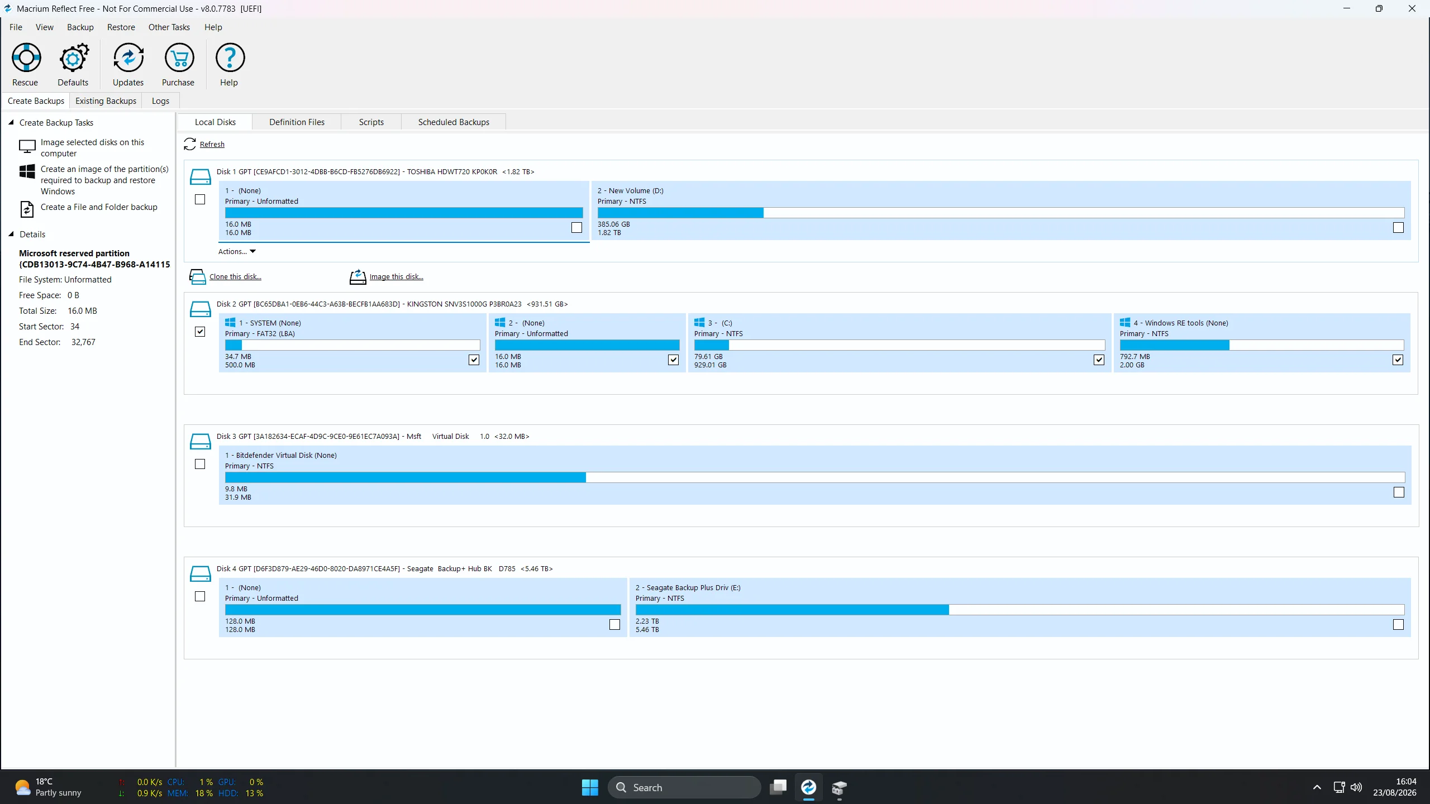Collapse the Create Backup Tasks section
Image resolution: width=1430 pixels, height=804 pixels.
pos(11,122)
